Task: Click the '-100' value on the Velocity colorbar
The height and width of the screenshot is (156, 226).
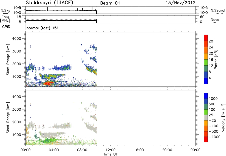Action: pyautogui.click(x=214, y=126)
